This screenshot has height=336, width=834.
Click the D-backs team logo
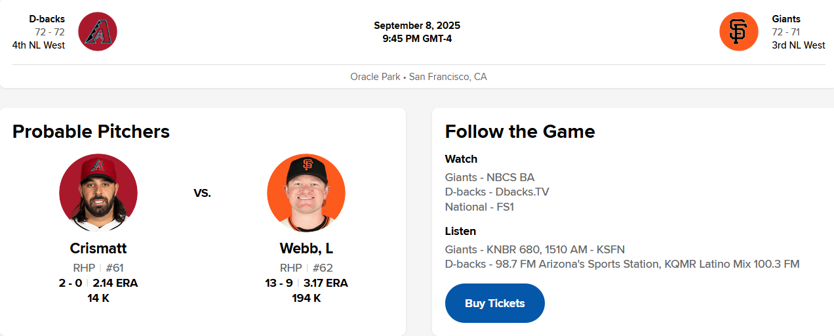coord(98,31)
